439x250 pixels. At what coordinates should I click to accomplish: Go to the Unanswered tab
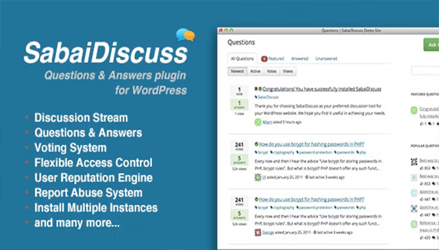[326, 59]
